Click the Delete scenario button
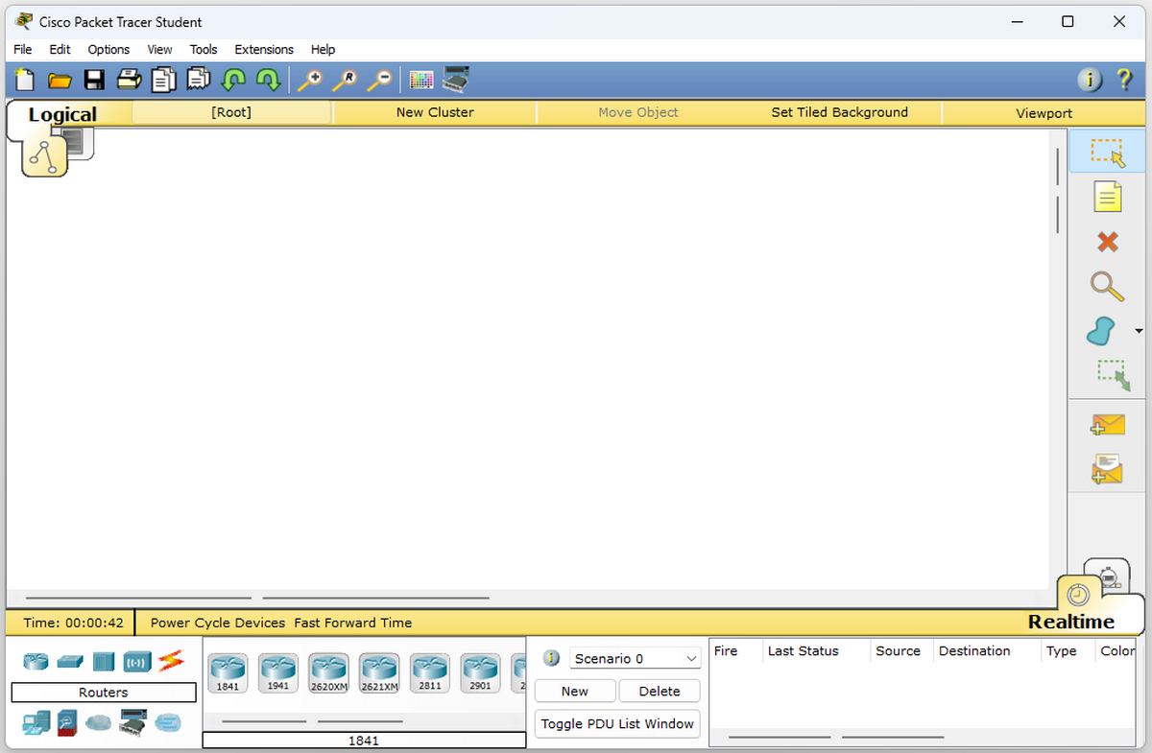This screenshot has width=1152, height=753. pos(660,691)
